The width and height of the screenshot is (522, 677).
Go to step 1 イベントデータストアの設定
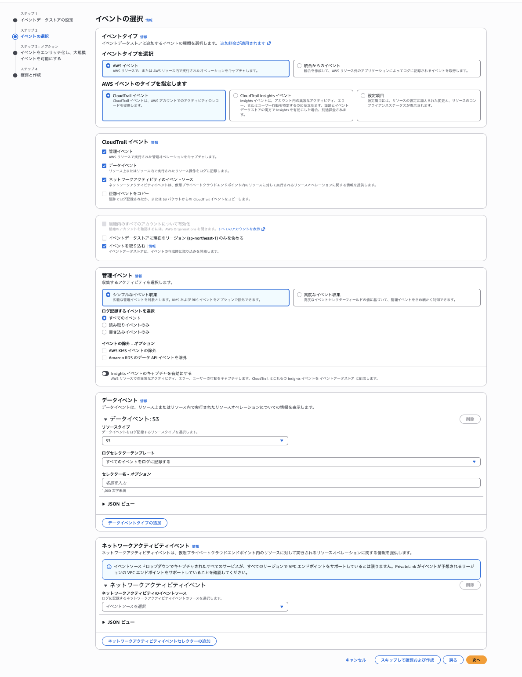pos(47,20)
